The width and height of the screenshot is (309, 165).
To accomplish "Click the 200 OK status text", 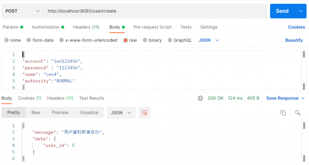I will pyautogui.click(x=215, y=98).
